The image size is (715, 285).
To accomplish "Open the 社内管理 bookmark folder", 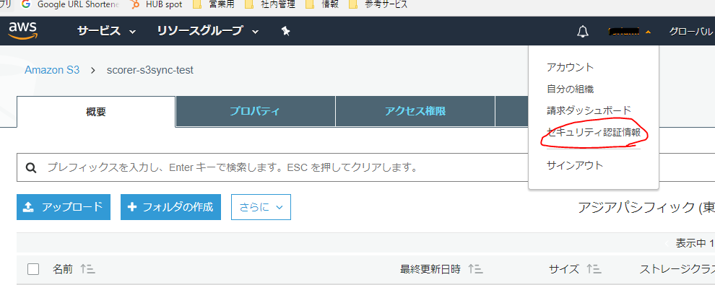I will (270, 5).
